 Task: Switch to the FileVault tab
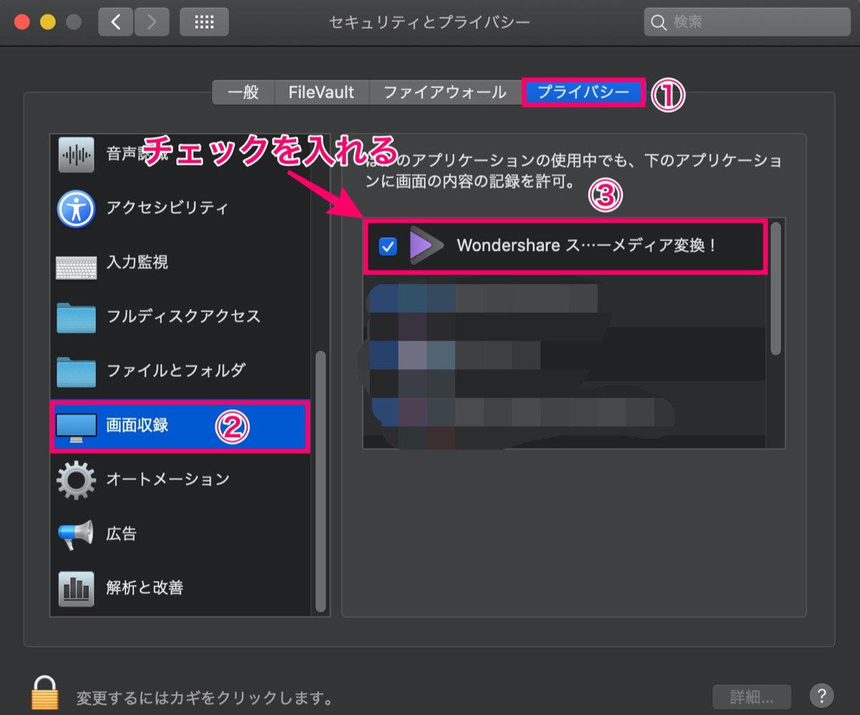321,92
